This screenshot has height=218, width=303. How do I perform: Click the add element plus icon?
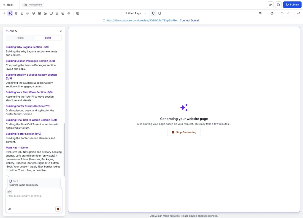(x=4, y=13)
